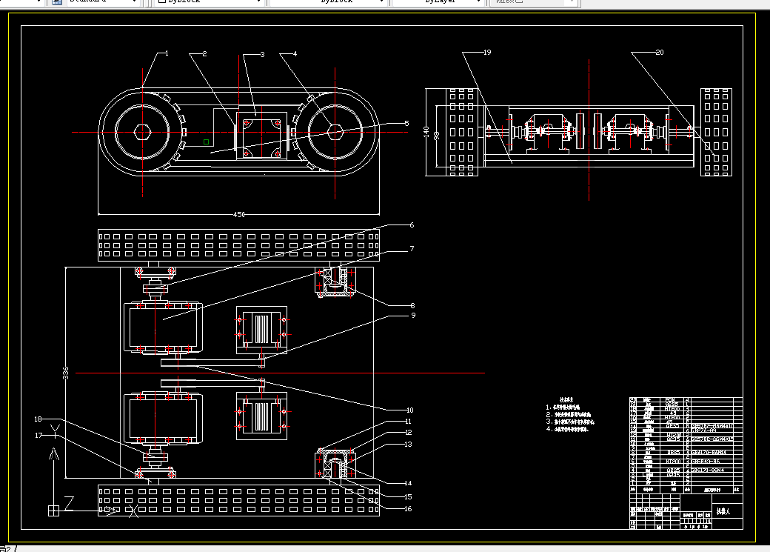770x552 pixels.
Task: Expand the ByBlock linetype dropdown
Action: pyautogui.click(x=329, y=2)
